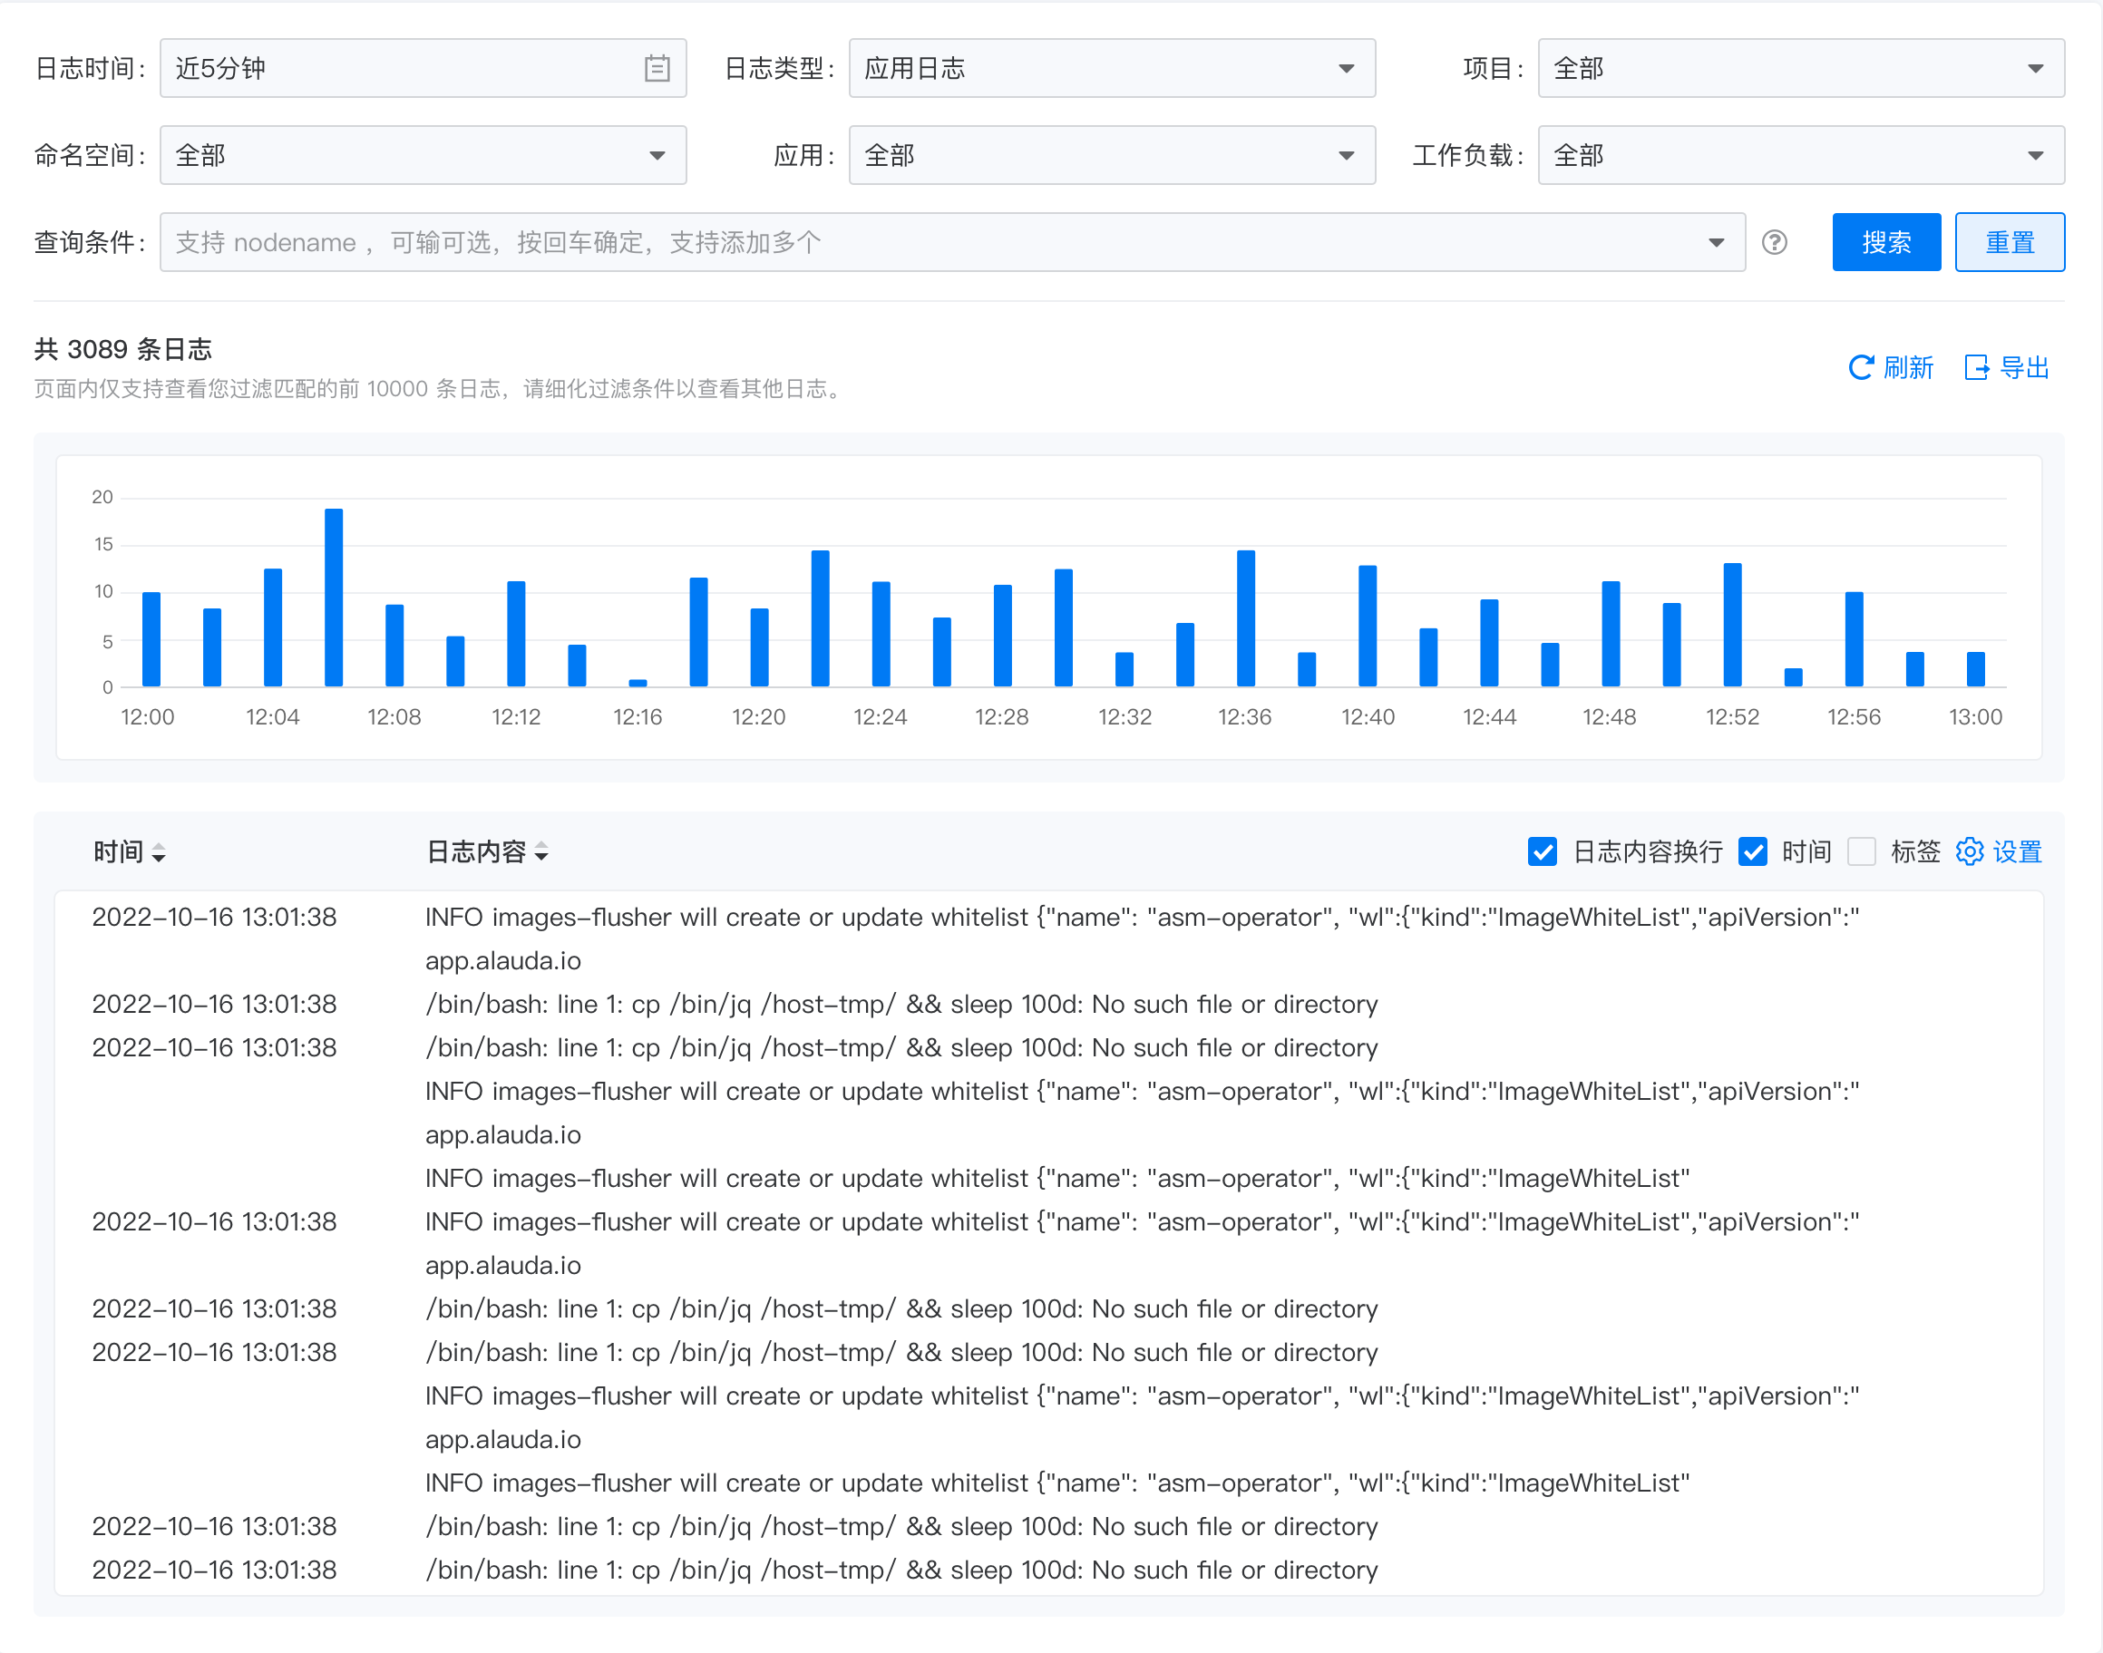Click the nodename query condition input field
The height and width of the screenshot is (1653, 2103).
coord(930,242)
